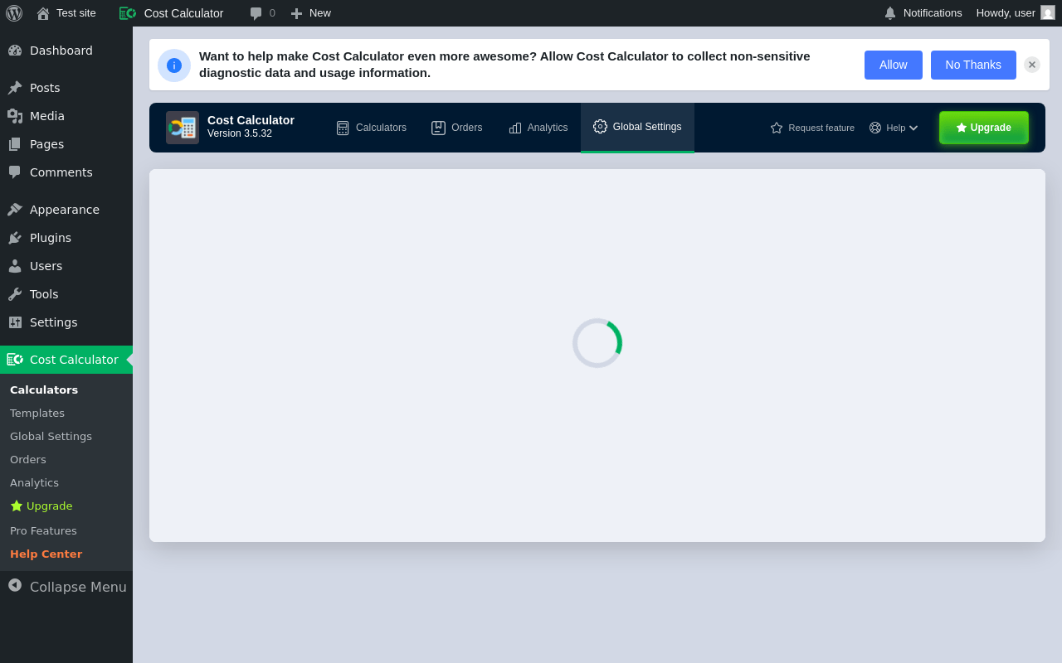Open the Appearance menu
This screenshot has height=663, width=1062.
tap(66, 210)
